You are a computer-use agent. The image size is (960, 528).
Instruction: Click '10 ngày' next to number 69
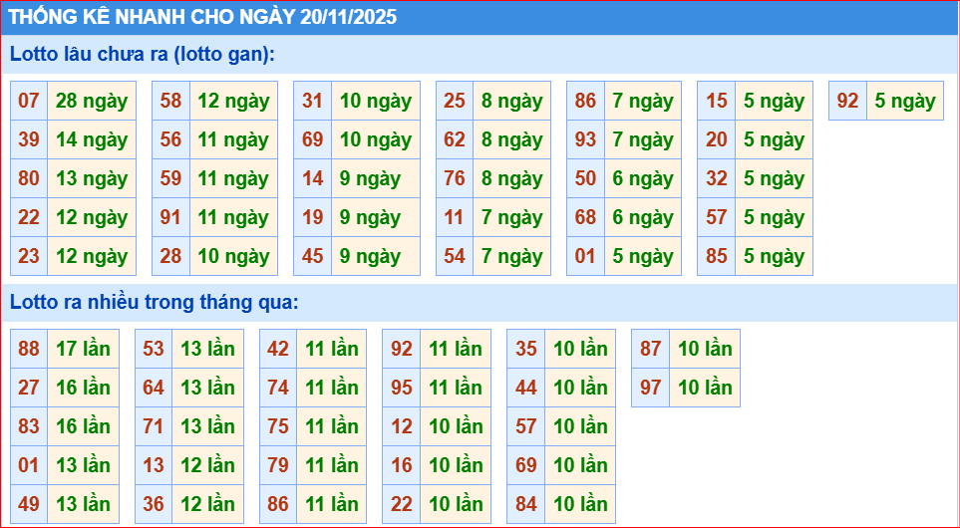point(375,140)
